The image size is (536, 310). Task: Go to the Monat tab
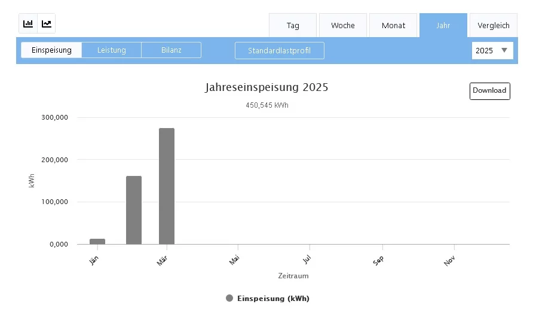pyautogui.click(x=393, y=26)
